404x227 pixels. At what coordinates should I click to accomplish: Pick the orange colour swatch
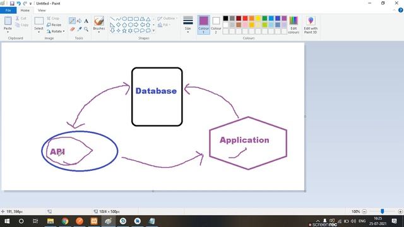tap(251, 18)
